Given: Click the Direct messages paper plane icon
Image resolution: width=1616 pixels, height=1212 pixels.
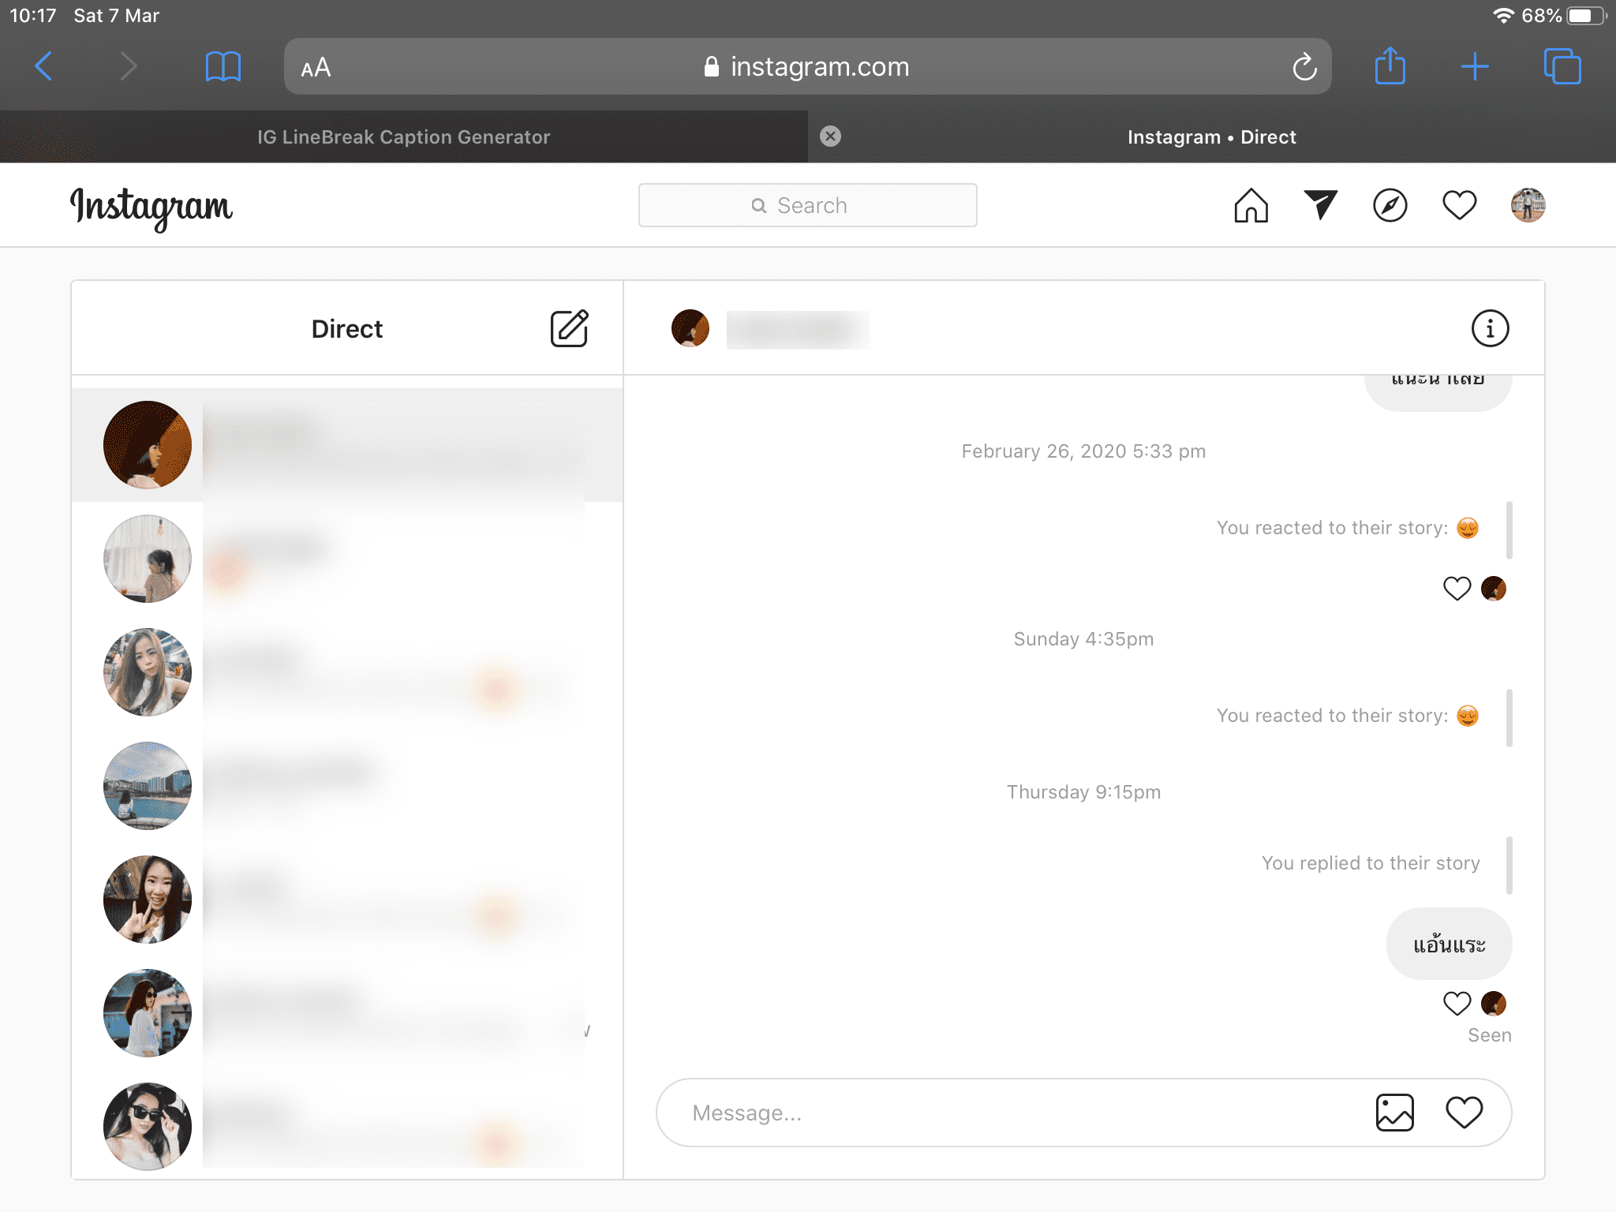Looking at the screenshot, I should point(1320,205).
